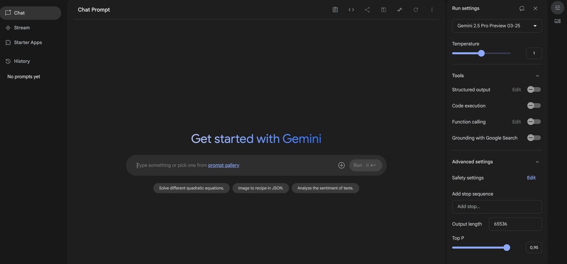Viewport: 567px width, 264px height.
Task: Edit Structured output settings
Action: pos(516,90)
